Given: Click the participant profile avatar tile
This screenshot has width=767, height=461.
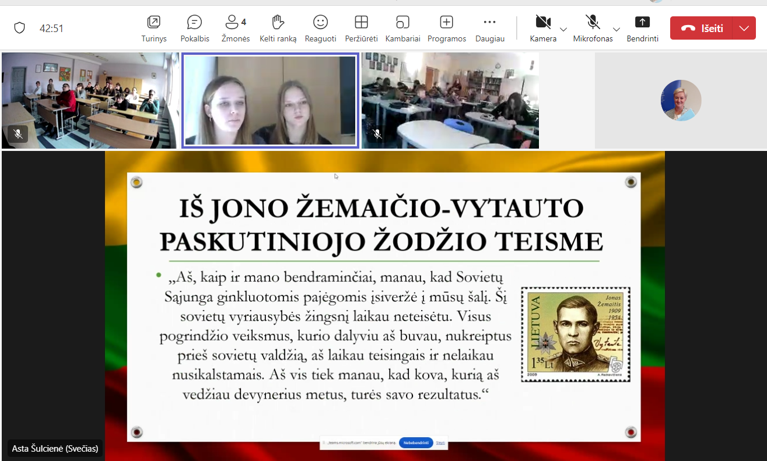Looking at the screenshot, I should click(681, 100).
